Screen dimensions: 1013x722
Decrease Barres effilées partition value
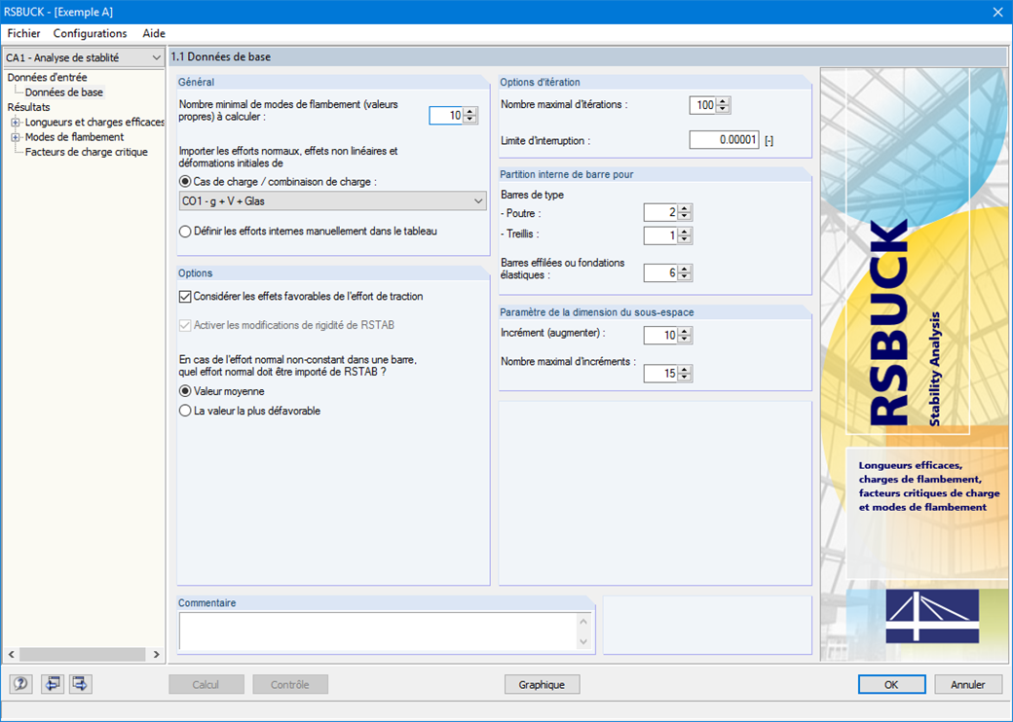tap(685, 276)
